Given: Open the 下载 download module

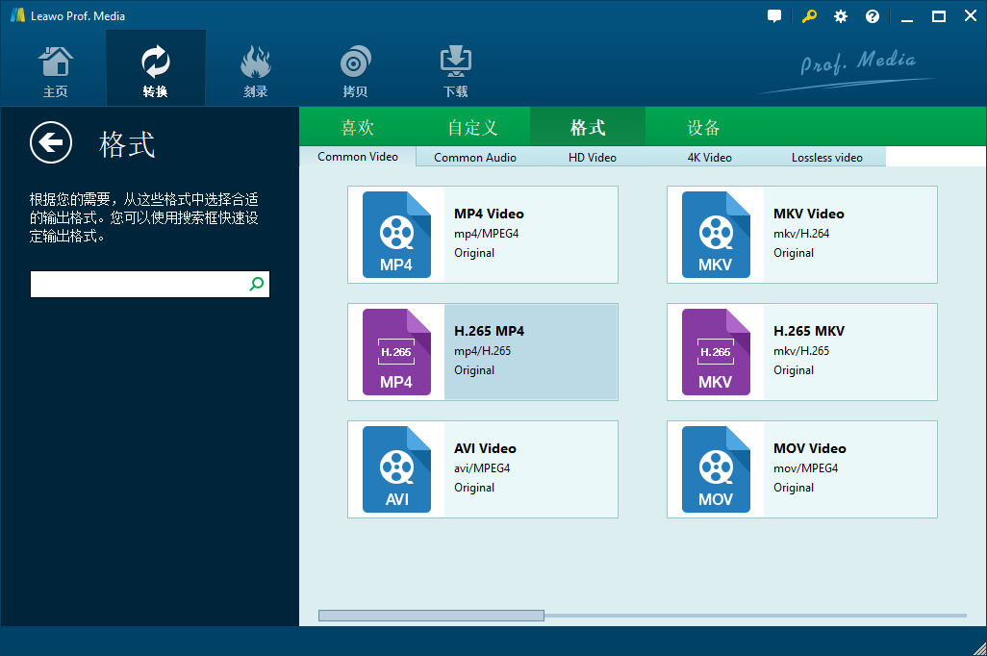Looking at the screenshot, I should click(x=455, y=69).
